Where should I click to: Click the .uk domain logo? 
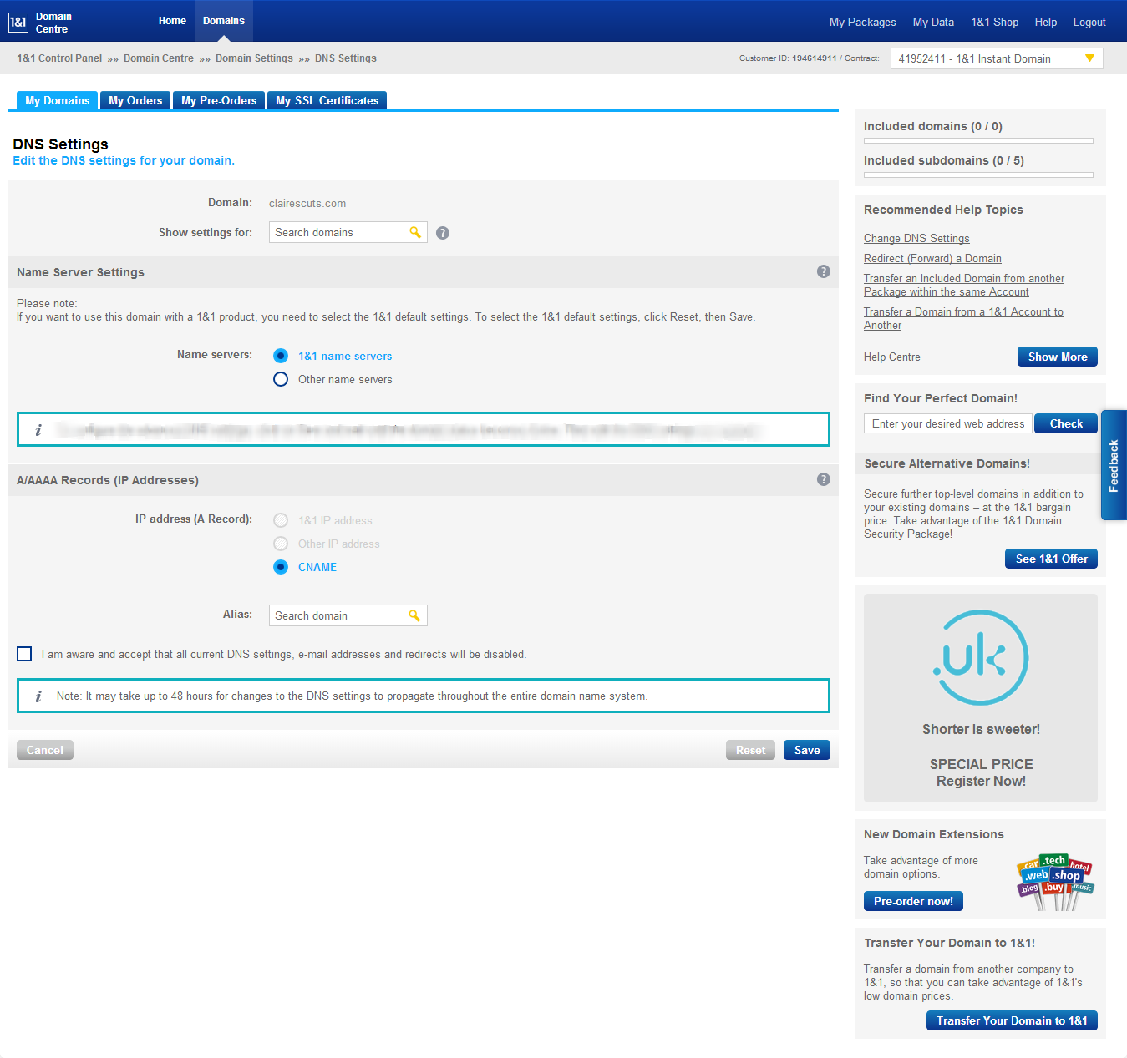(981, 658)
